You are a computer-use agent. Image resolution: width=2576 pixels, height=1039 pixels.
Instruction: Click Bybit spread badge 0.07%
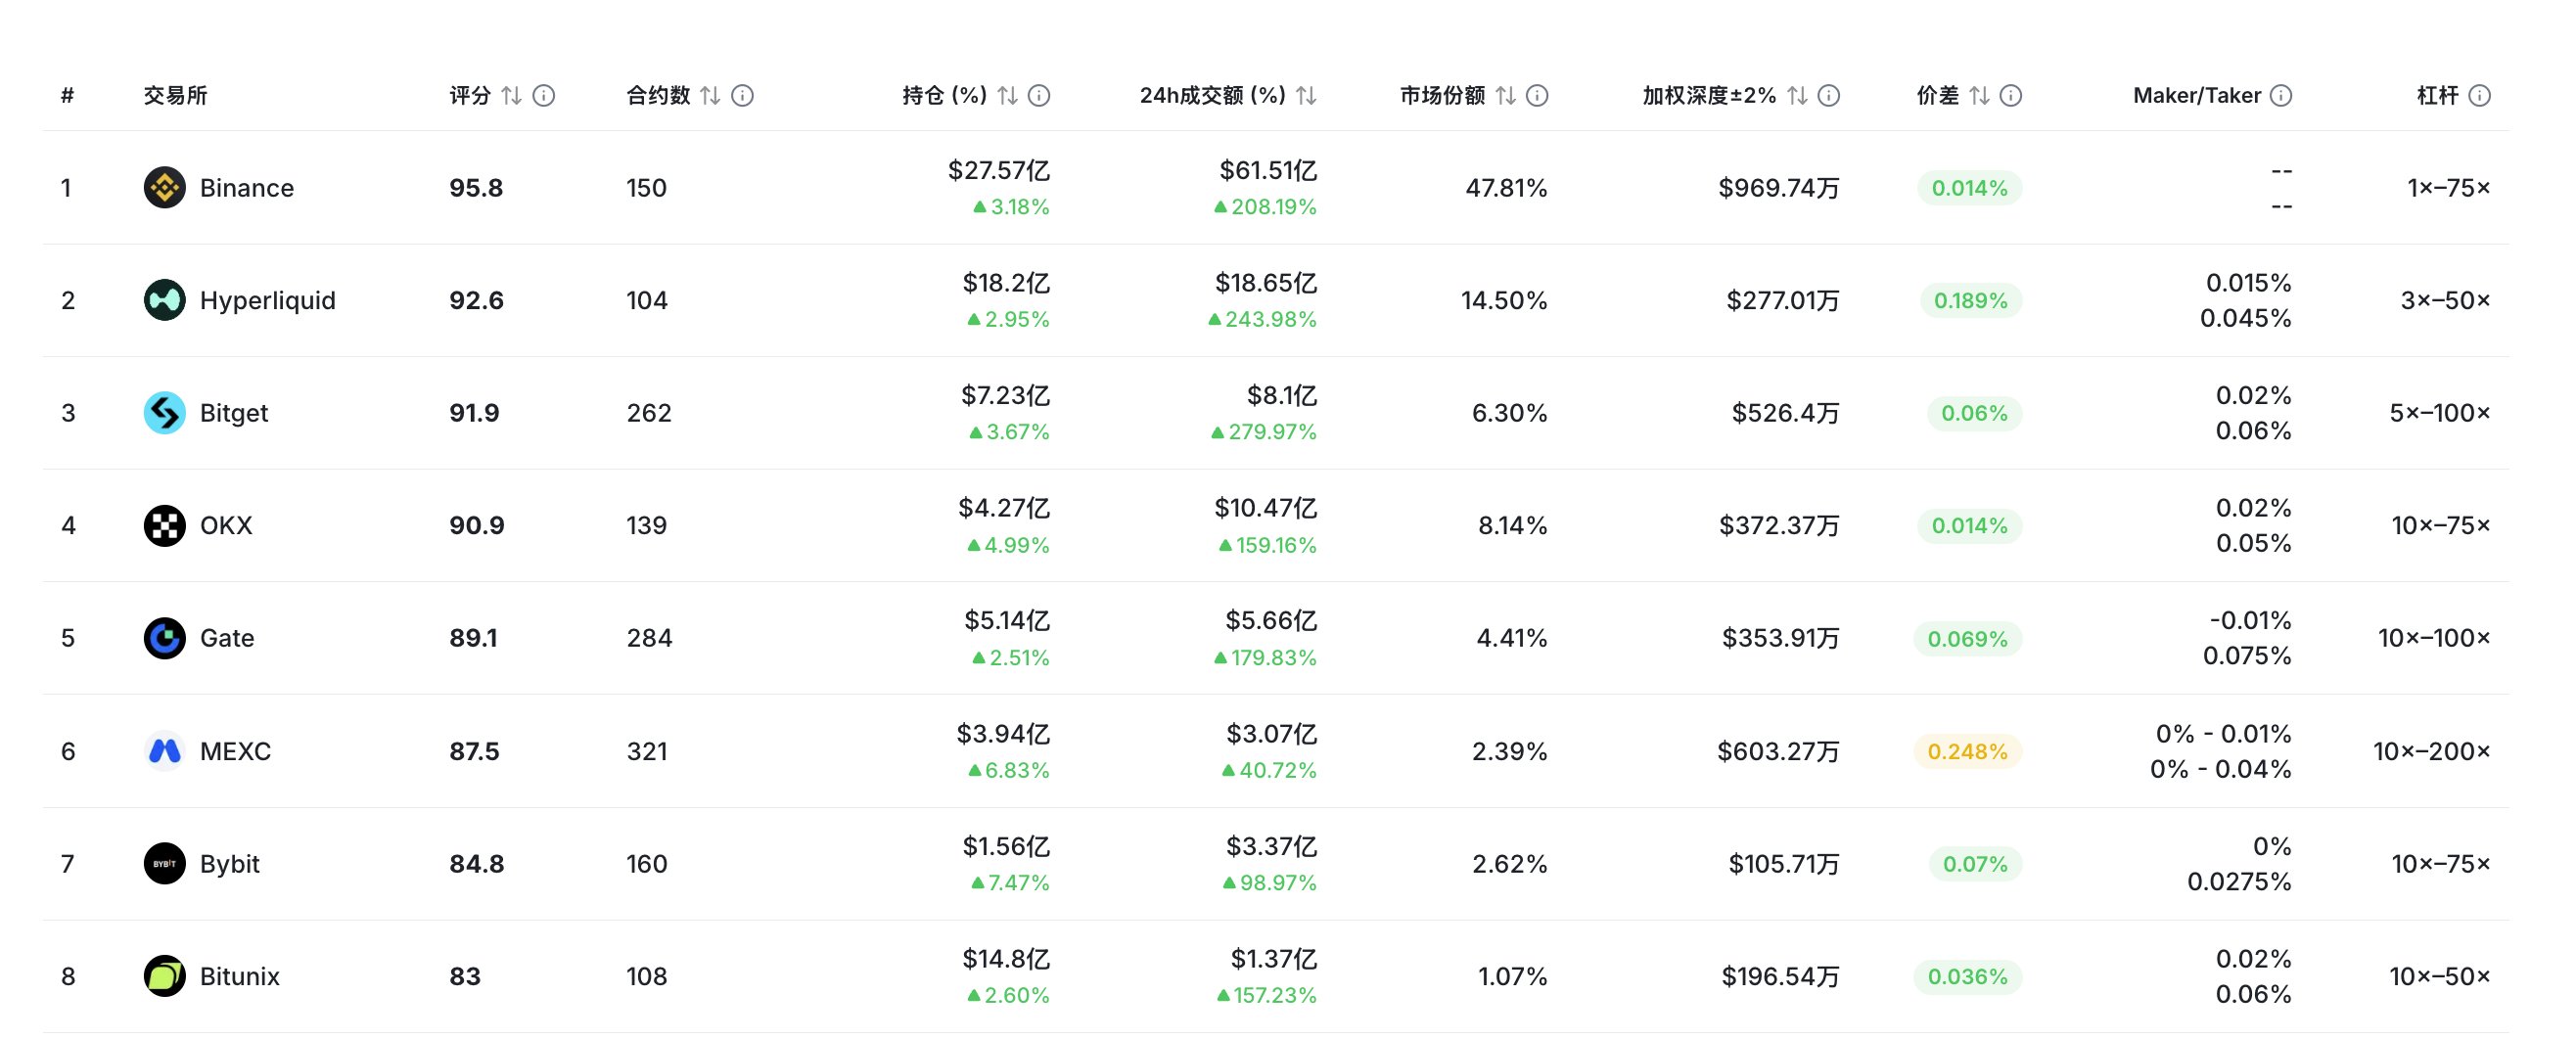(1975, 864)
